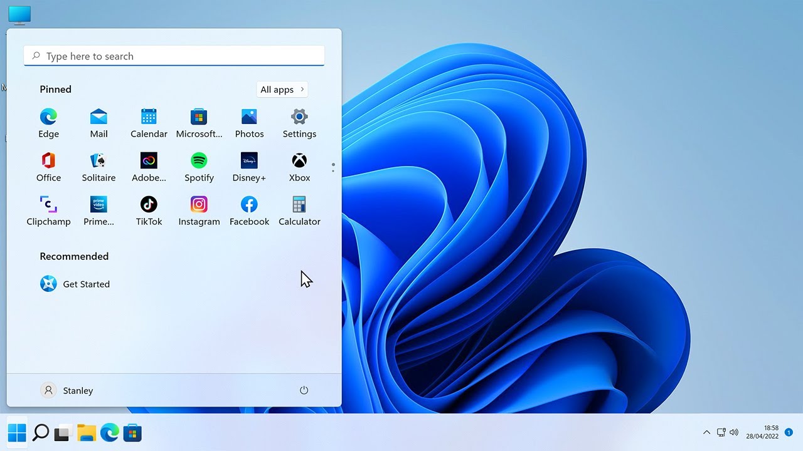
Task: Launch the Office app
Action: click(x=48, y=167)
